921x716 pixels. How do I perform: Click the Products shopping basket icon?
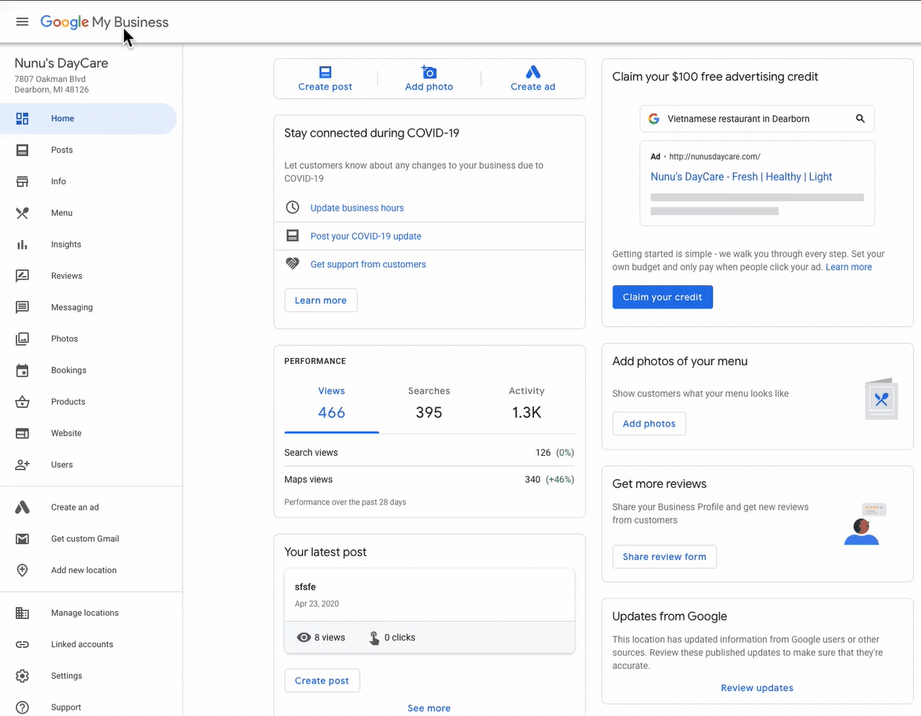(22, 402)
